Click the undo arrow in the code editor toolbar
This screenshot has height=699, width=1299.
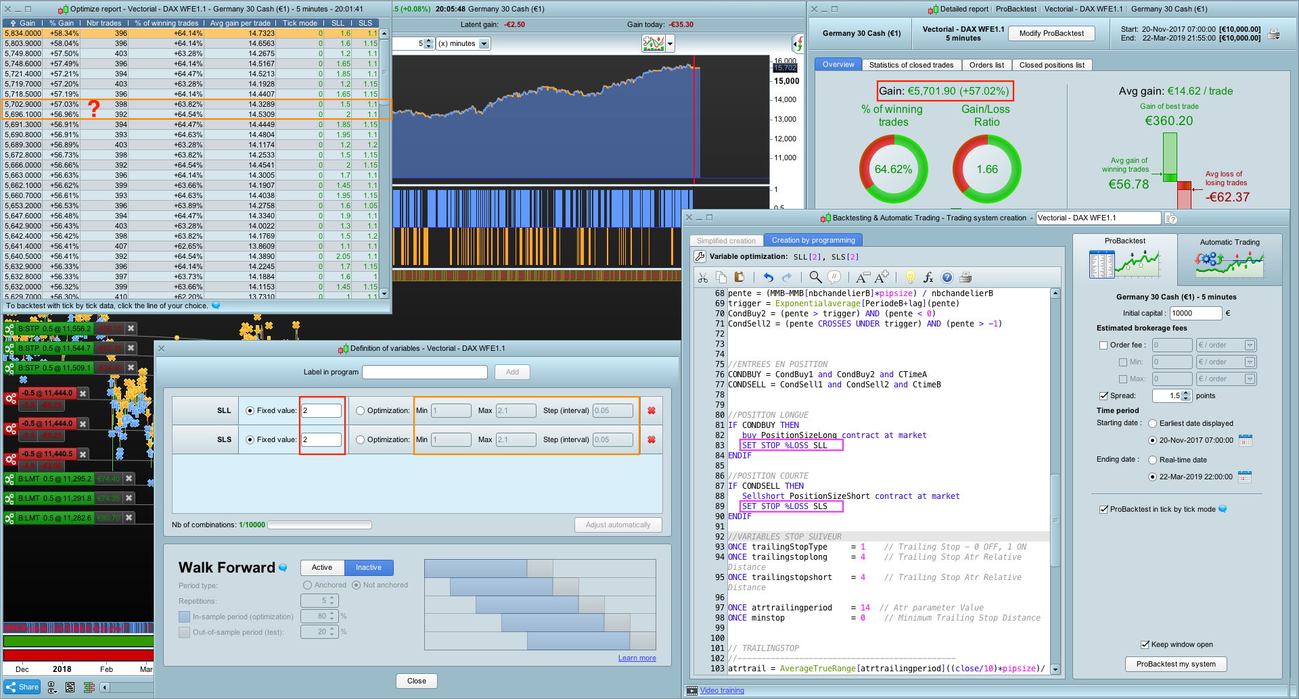coord(768,277)
